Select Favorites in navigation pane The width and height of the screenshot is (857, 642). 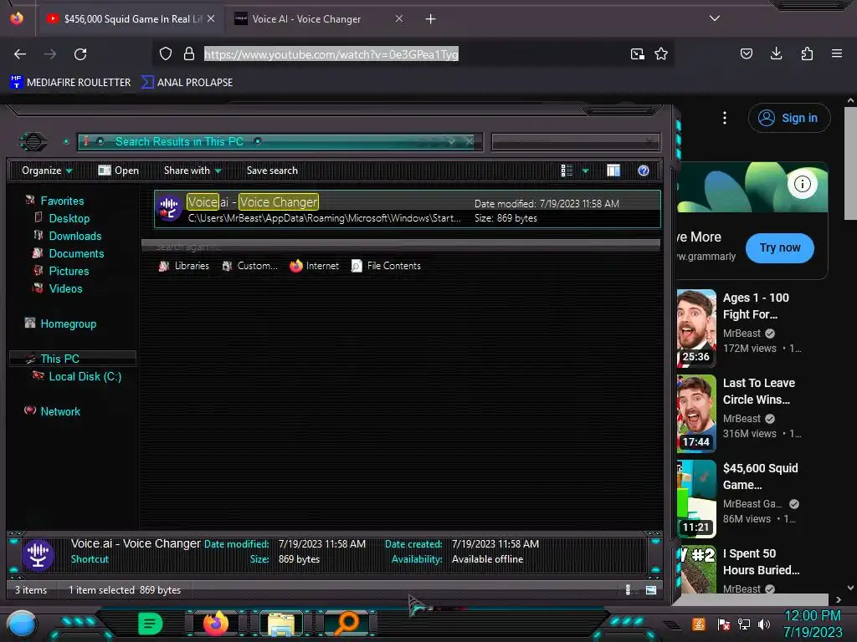(x=62, y=201)
